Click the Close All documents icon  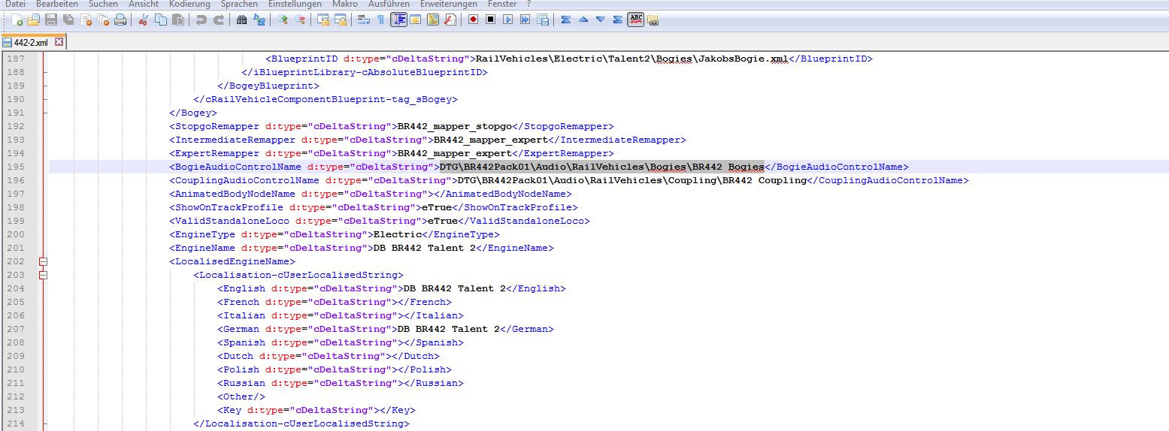103,20
